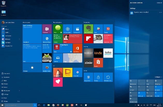Viewport: 163px width, 107px height.
Task: Collapse the quick actions panel
Action: pyautogui.click(x=158, y=77)
